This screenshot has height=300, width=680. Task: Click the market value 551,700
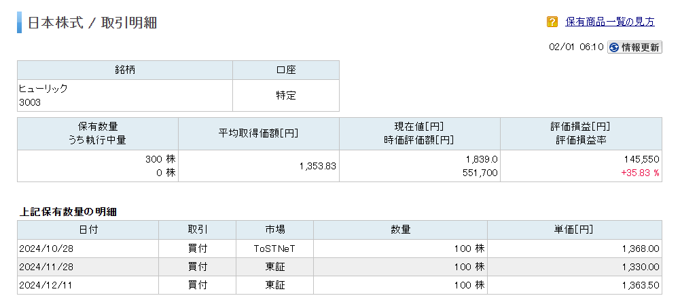click(479, 173)
